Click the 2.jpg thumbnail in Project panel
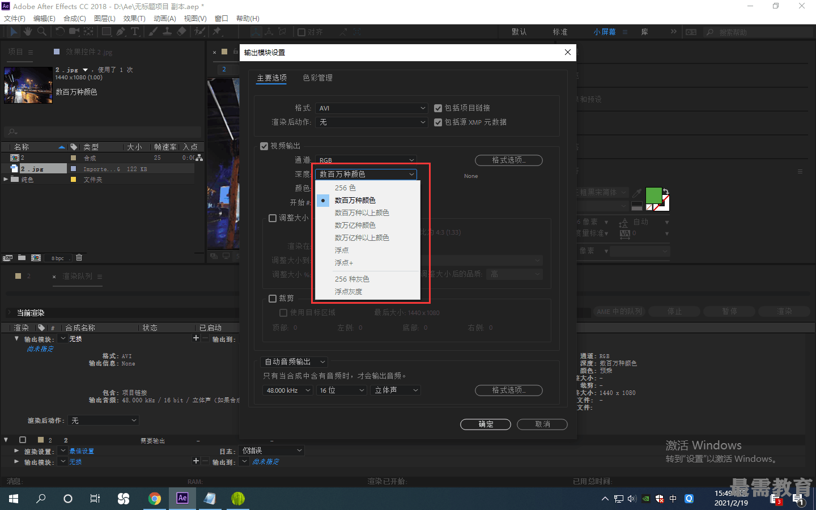Image resolution: width=816 pixels, height=510 pixels. (28, 85)
